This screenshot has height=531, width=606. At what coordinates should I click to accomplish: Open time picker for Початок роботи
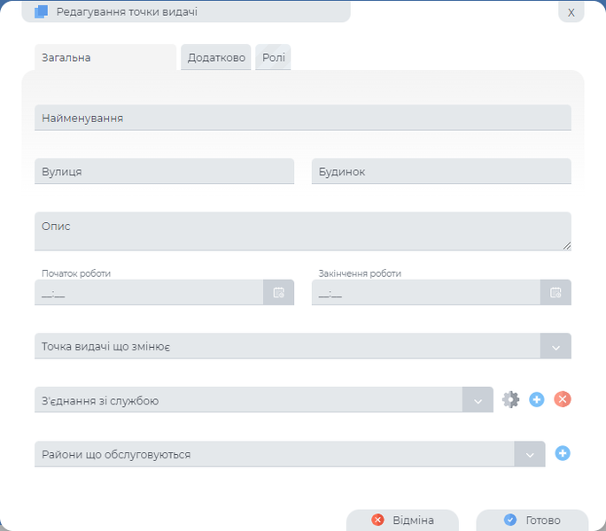[278, 292]
